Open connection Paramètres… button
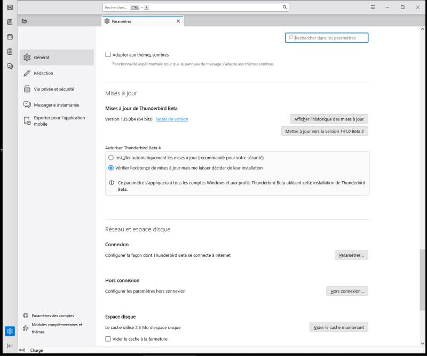427x356 pixels. 351,255
